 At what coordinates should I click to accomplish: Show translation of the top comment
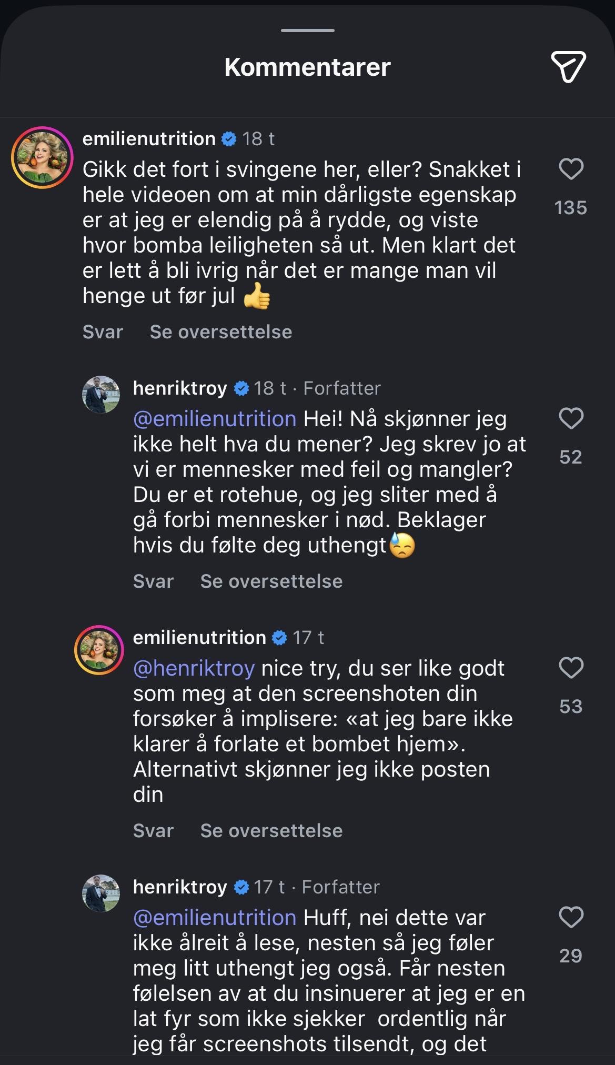tap(221, 332)
